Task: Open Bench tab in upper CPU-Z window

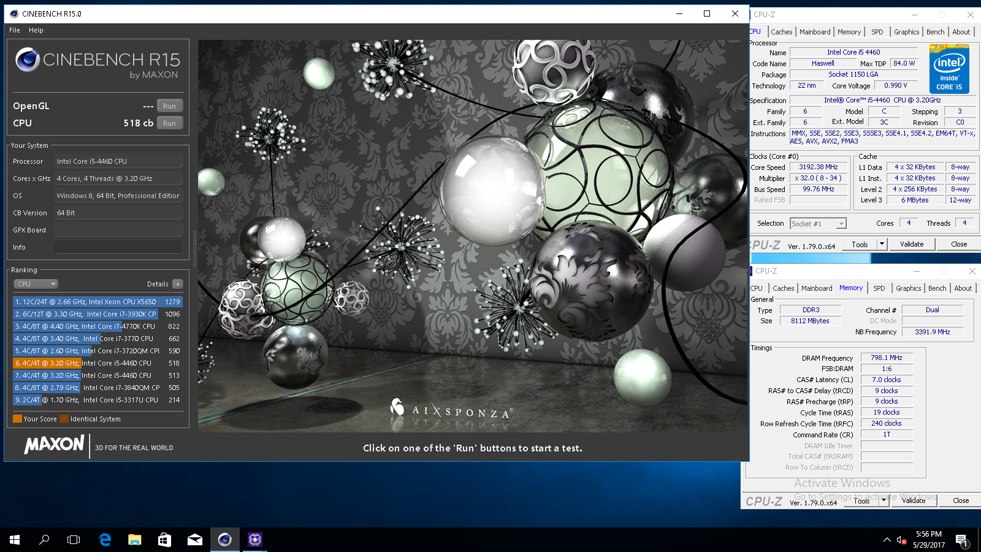Action: tap(935, 32)
